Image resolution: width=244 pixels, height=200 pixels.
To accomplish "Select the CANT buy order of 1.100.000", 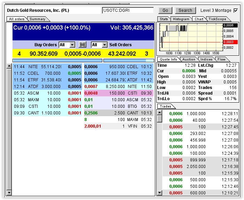I will click(x=47, y=113).
